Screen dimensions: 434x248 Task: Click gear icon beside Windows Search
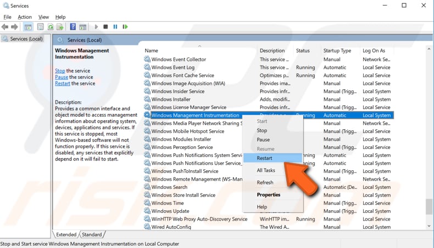[147, 187]
